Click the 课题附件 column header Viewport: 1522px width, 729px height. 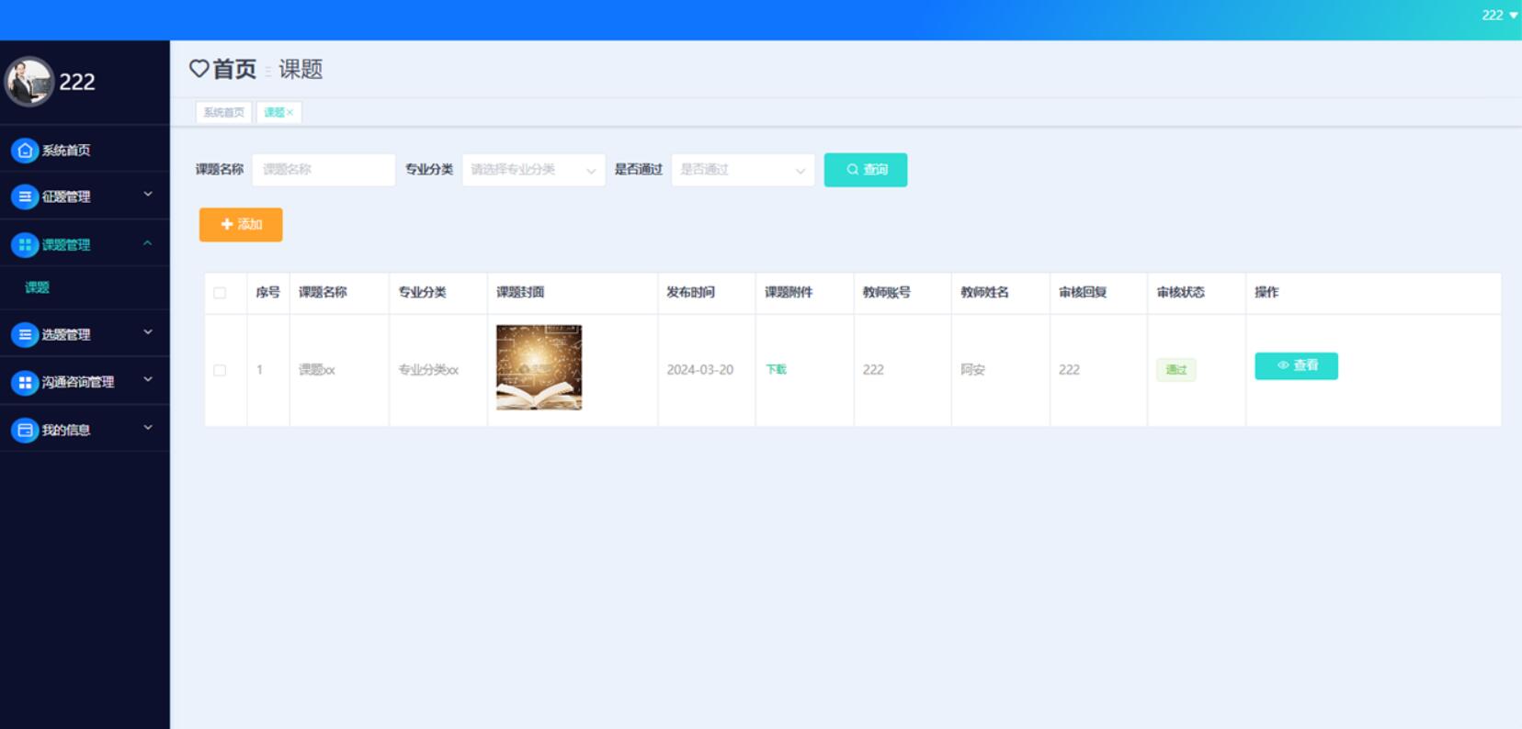(x=789, y=292)
